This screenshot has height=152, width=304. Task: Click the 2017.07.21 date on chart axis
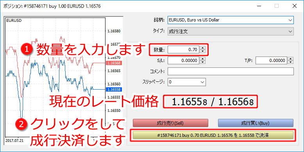pyautogui.click(x=14, y=140)
